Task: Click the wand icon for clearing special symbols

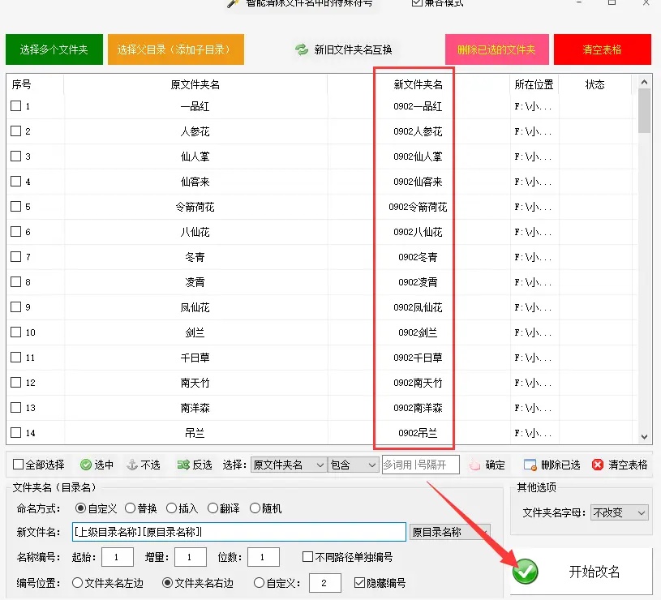Action: 233,3
